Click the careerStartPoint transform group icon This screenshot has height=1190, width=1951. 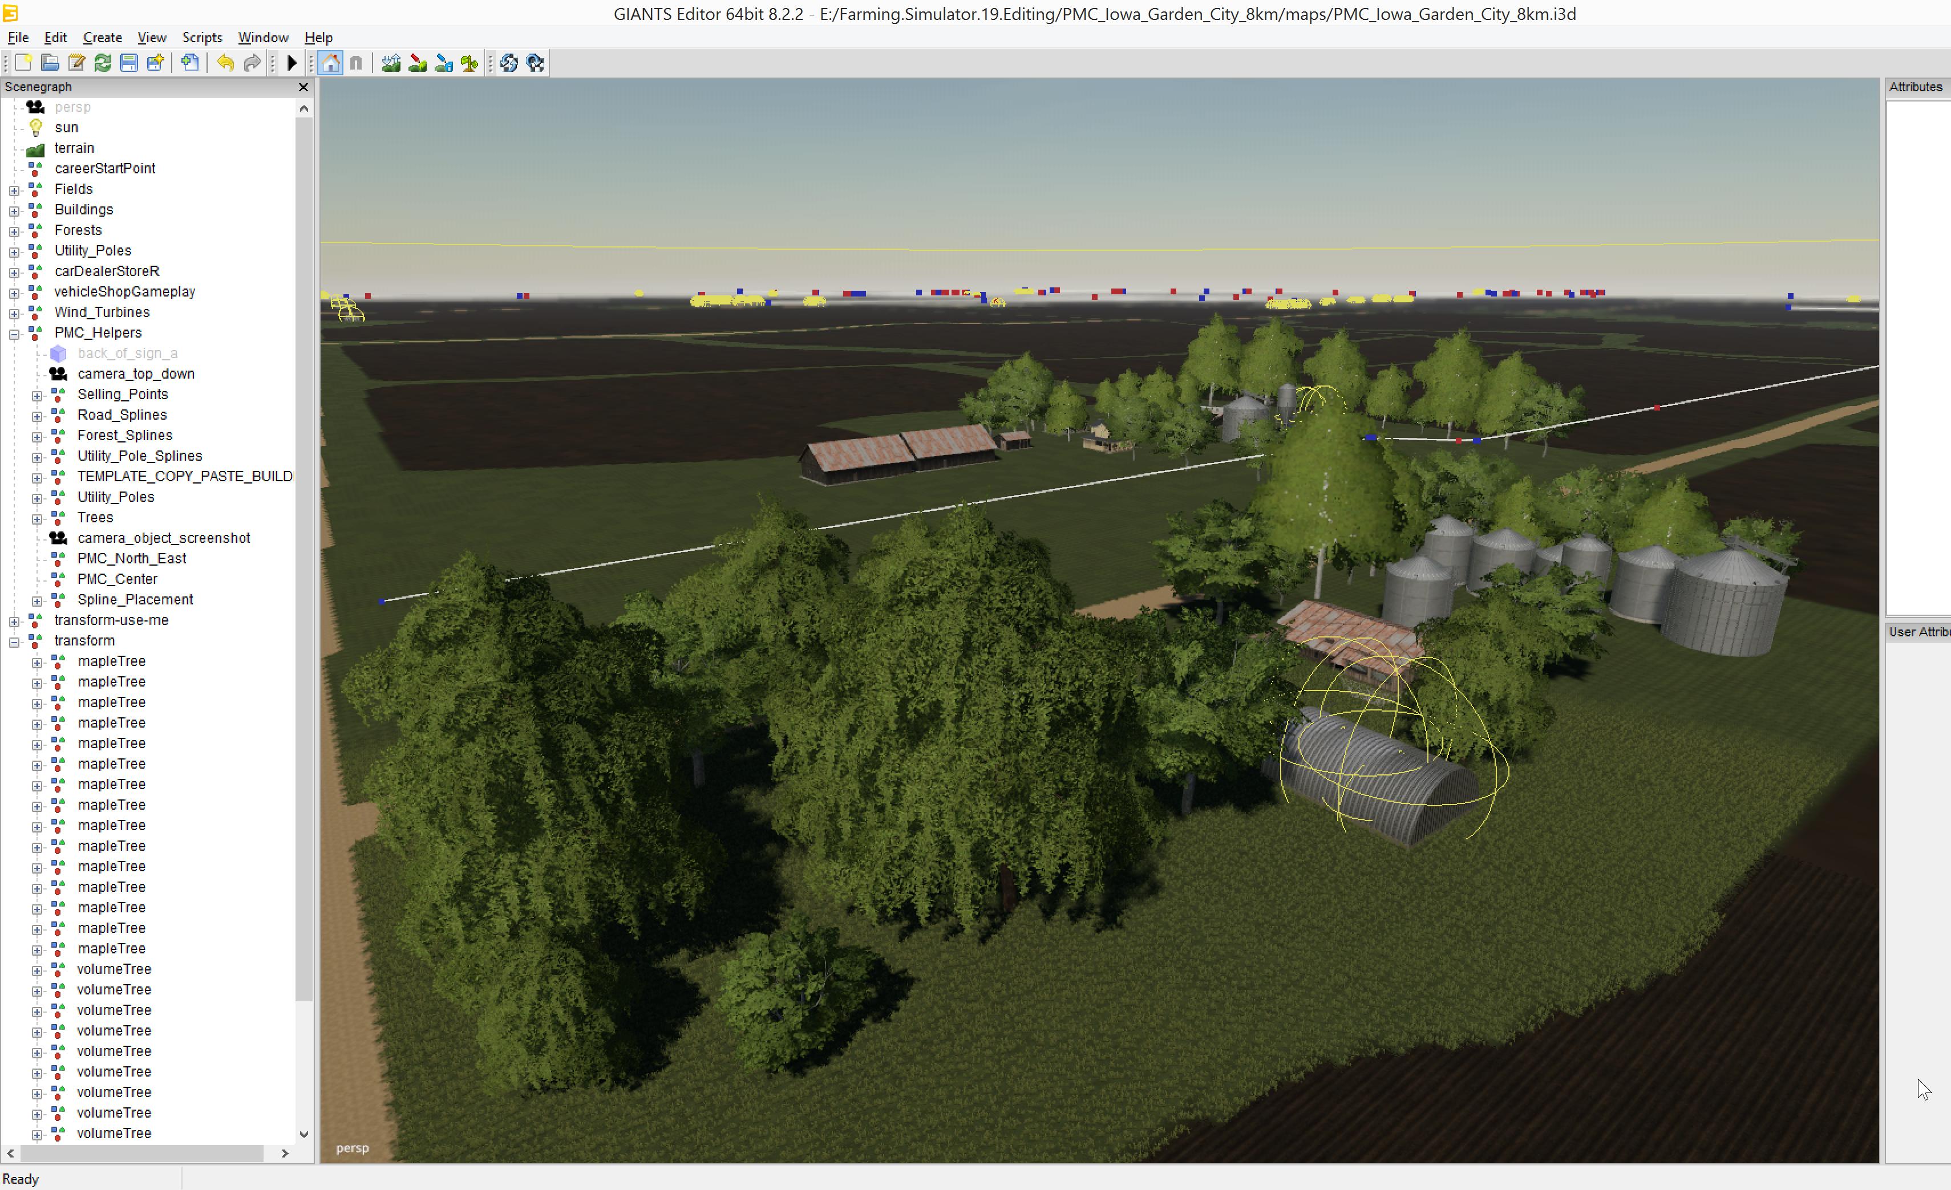(x=35, y=169)
